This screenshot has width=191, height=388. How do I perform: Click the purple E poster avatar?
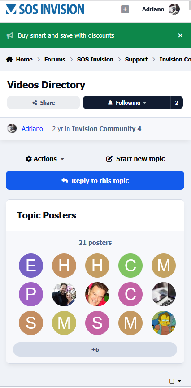click(x=31, y=266)
